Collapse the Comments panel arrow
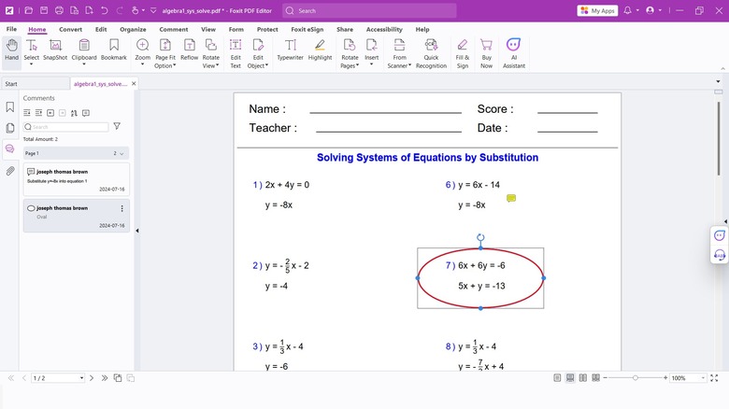This screenshot has height=409, width=729. 137,231
